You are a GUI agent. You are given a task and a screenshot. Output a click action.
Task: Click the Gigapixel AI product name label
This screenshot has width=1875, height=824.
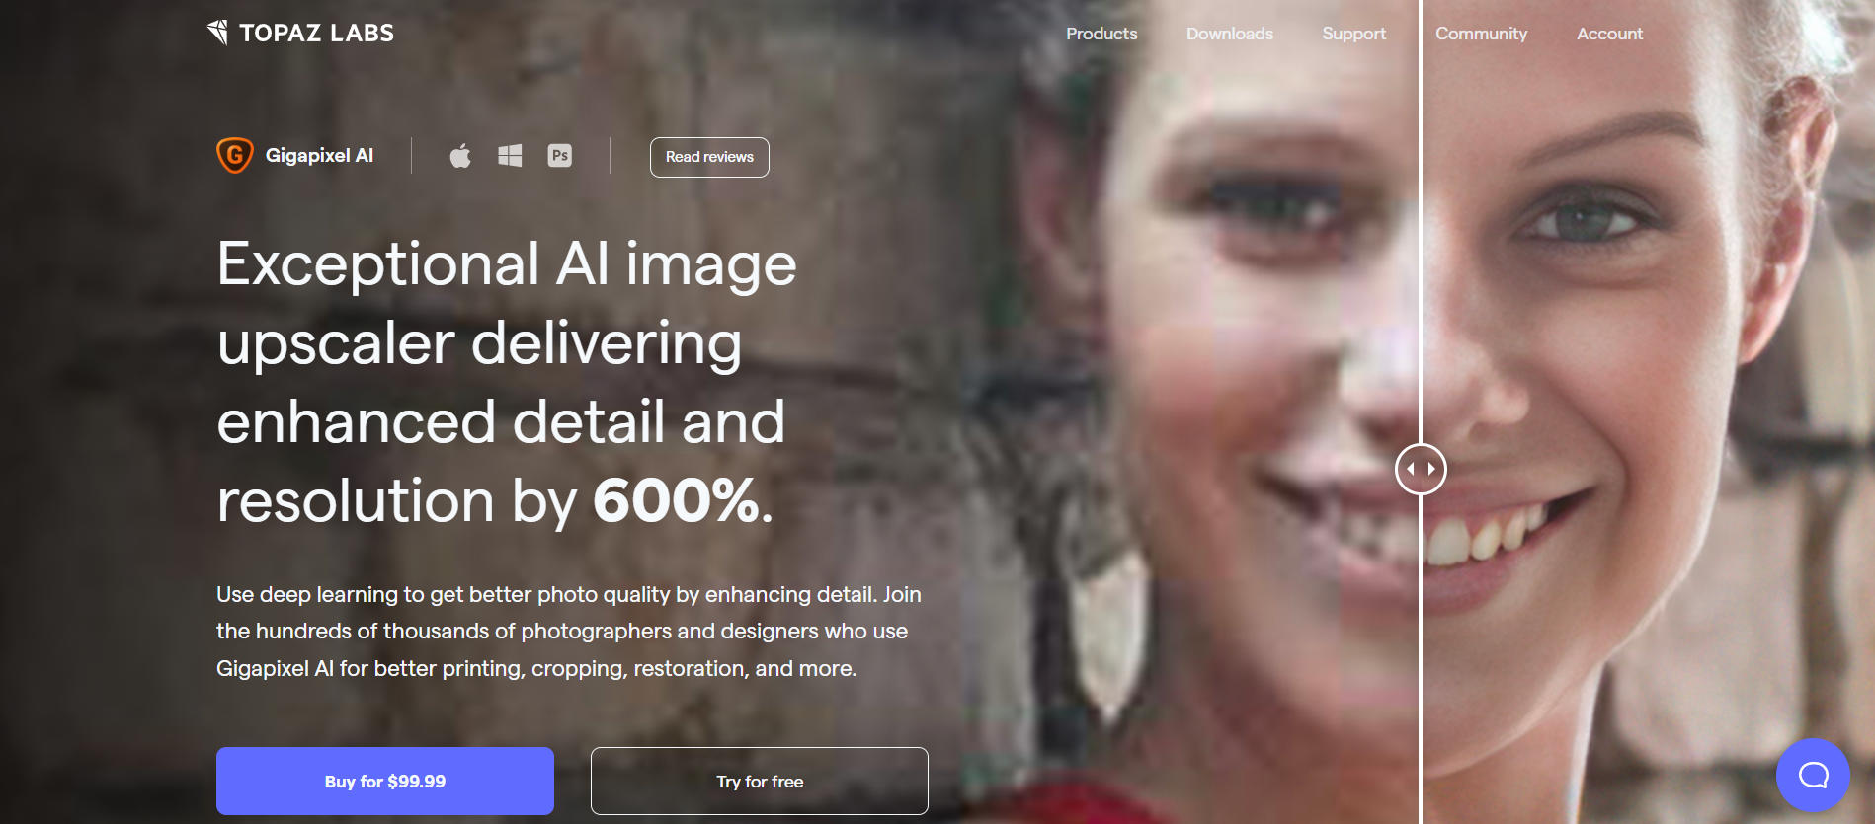[x=319, y=155]
